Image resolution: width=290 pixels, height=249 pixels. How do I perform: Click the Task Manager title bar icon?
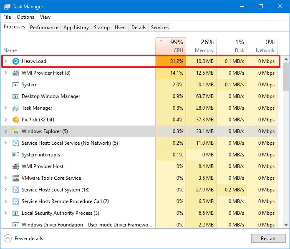(x=7, y=7)
